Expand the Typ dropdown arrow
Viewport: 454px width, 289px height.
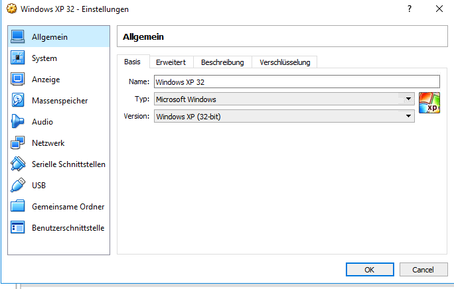coord(408,99)
